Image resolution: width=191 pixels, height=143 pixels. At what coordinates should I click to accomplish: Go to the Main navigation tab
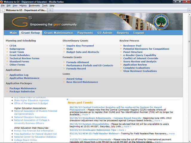tap(13, 33)
